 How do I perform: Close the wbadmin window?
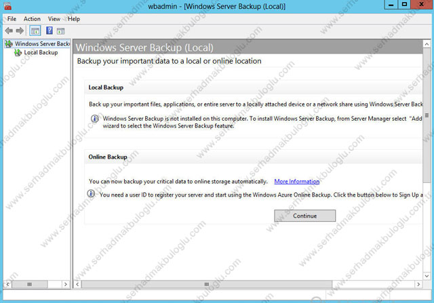pos(422,5)
